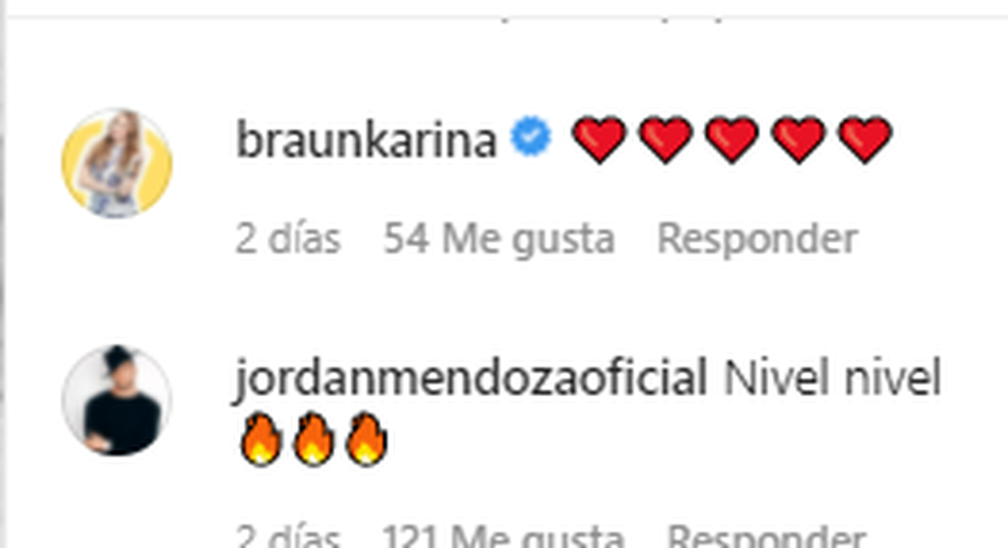1008x548 pixels.
Task: Click the jordanmendozaoficial username
Action: click(x=470, y=378)
